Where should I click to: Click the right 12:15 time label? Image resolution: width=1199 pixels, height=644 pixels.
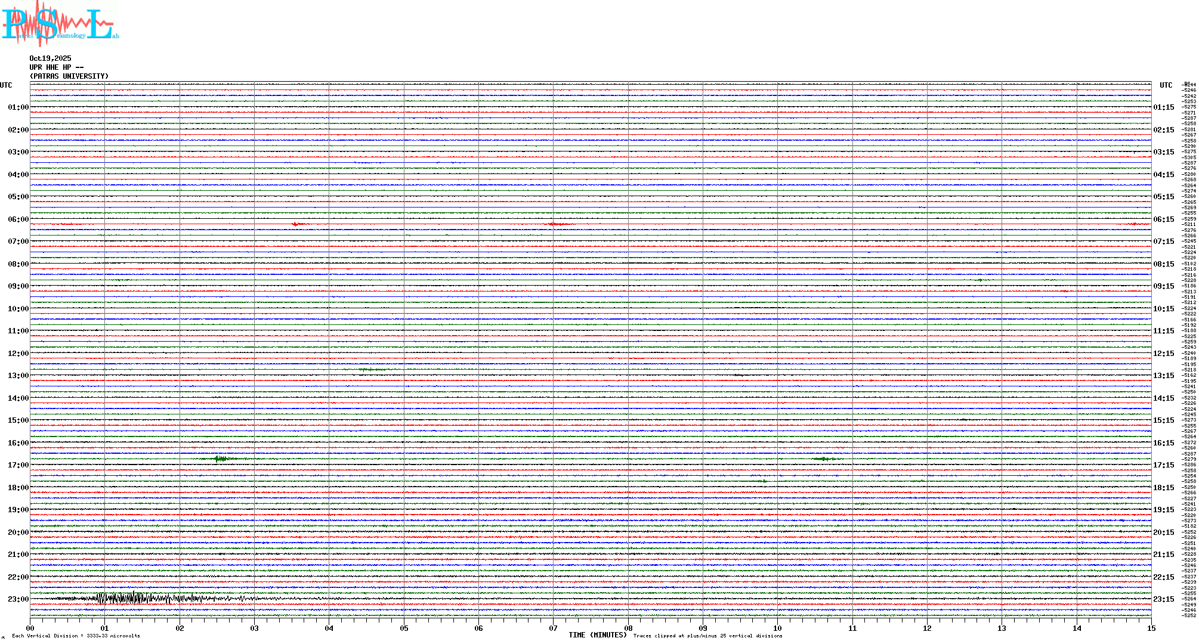[1163, 354]
